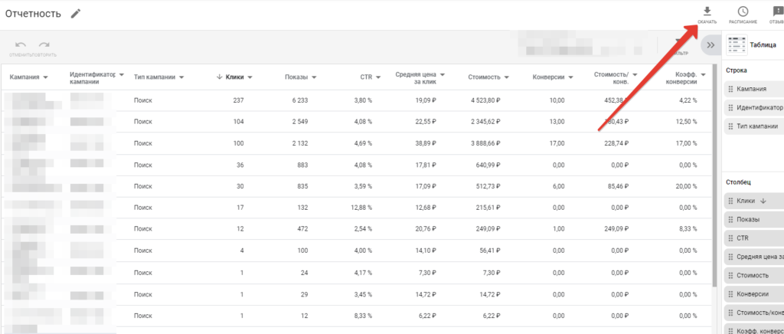Open the Стоимость column dropdown arrow
Viewport: 784px width, 334px height.
[507, 77]
